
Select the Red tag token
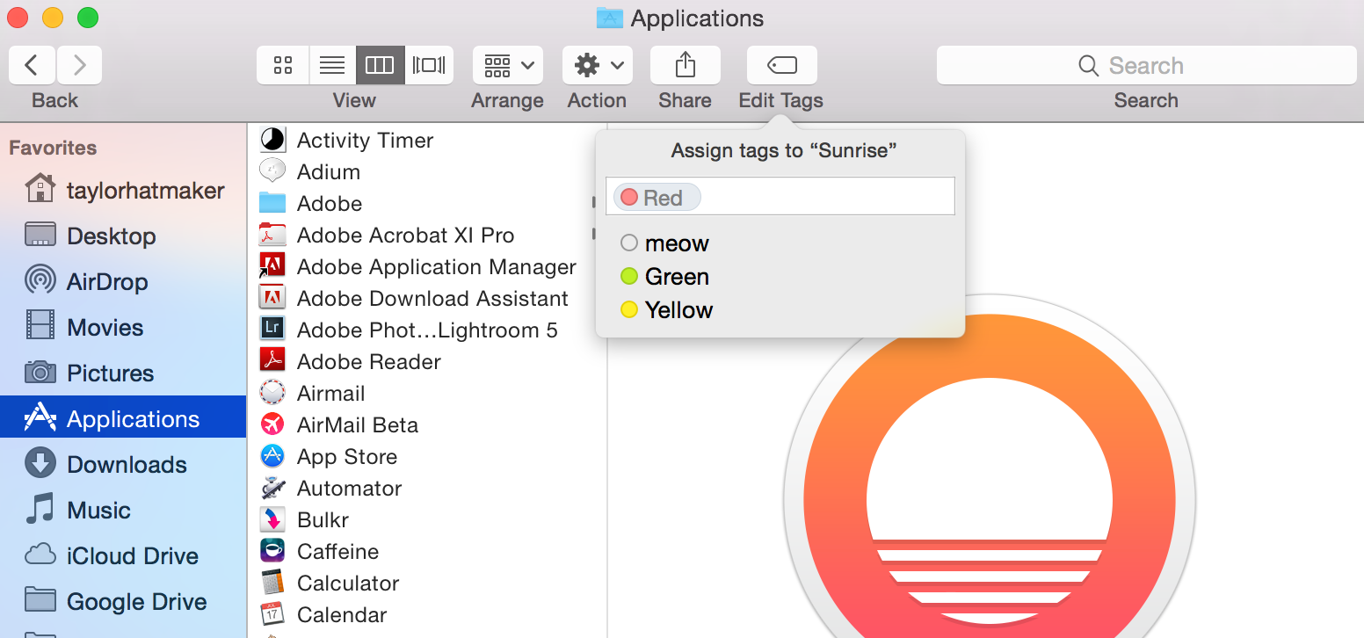point(657,198)
